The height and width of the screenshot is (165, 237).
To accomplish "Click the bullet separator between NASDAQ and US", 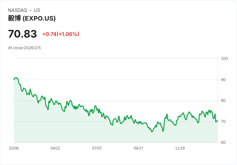I will (x=31, y=10).
